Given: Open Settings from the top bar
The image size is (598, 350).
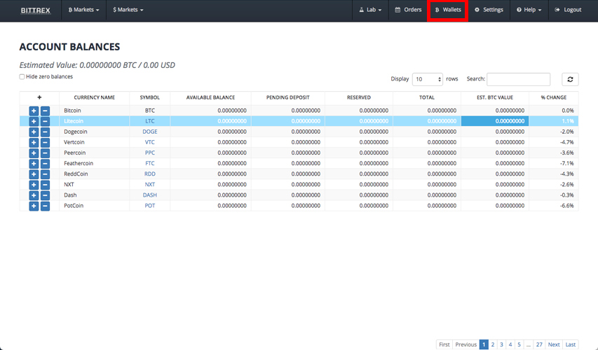Looking at the screenshot, I should tap(489, 10).
